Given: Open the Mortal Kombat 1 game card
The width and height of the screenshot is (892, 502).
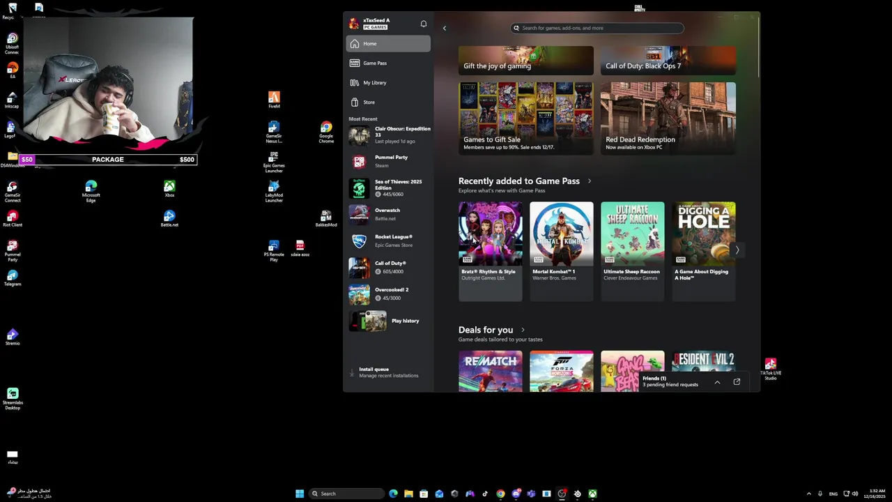Looking at the screenshot, I should [562, 252].
